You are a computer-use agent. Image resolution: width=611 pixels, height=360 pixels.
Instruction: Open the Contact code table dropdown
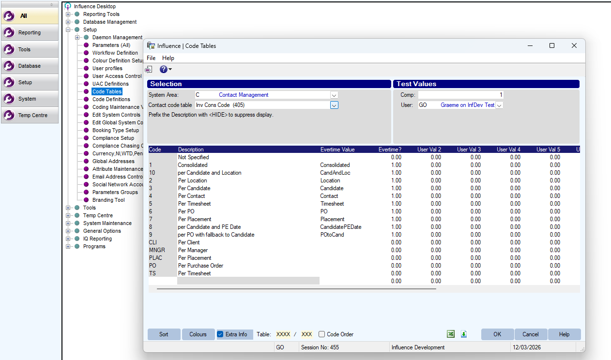coord(334,105)
